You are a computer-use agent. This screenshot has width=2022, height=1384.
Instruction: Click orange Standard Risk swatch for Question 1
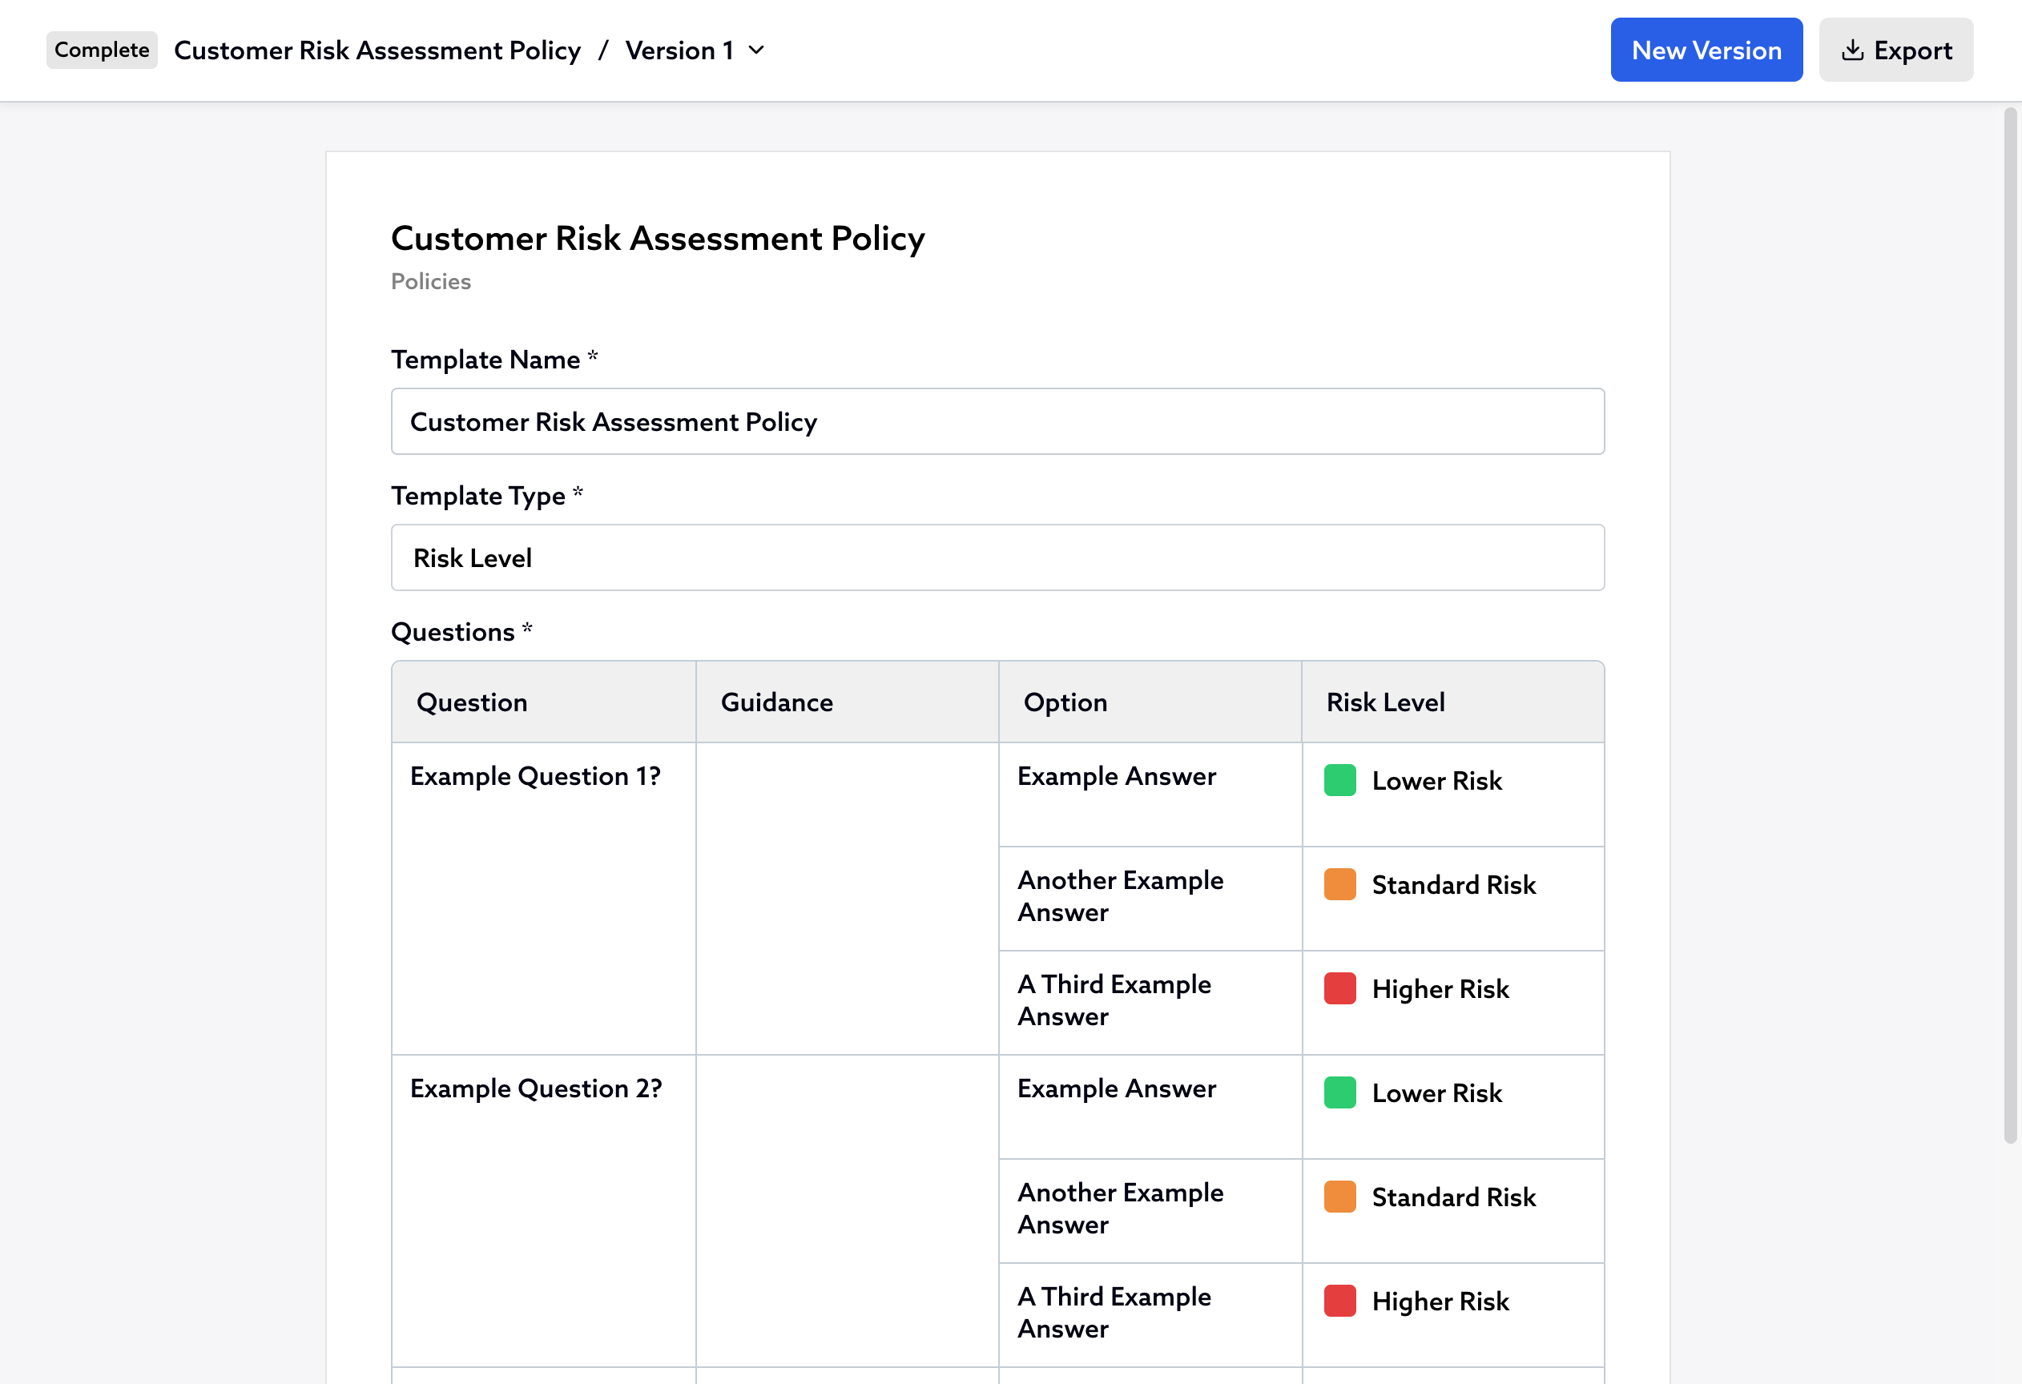coord(1339,885)
